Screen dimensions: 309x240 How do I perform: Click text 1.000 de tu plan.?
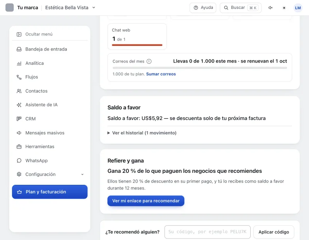click(129, 74)
